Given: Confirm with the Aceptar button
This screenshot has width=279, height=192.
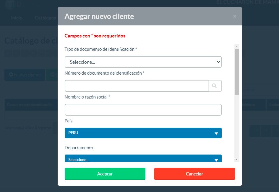Looking at the screenshot, I should coord(105,174).
